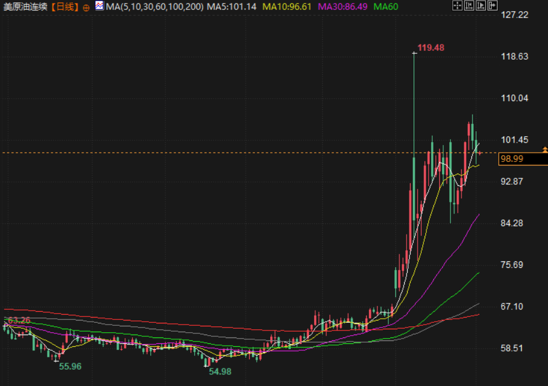
Task: Click the orange circled-plus icon after 日线
Action: click(86, 8)
